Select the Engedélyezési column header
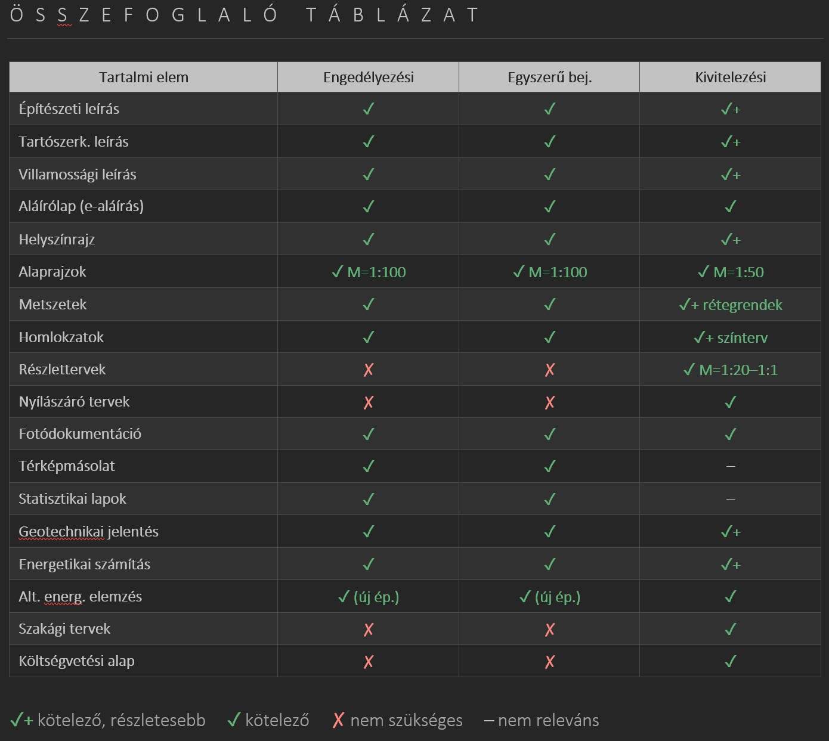This screenshot has width=829, height=741. [369, 77]
